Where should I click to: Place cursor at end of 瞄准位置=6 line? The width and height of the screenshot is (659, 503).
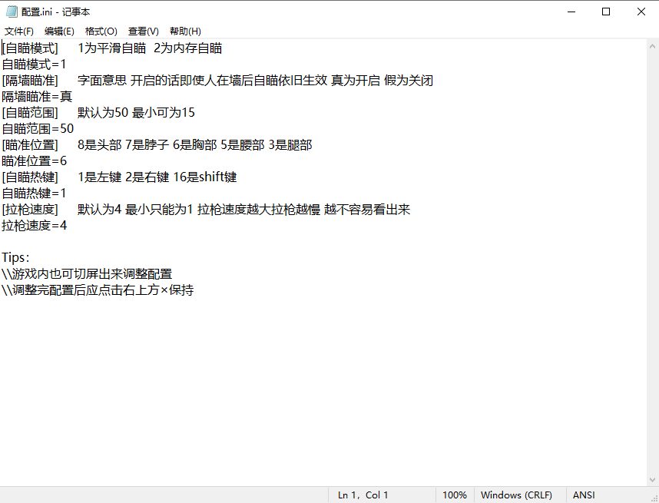click(68, 161)
